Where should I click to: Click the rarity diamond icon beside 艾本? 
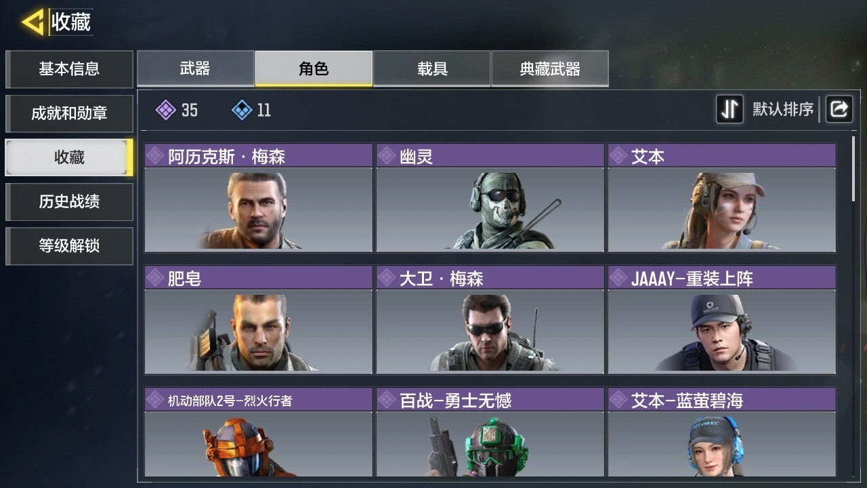[618, 156]
